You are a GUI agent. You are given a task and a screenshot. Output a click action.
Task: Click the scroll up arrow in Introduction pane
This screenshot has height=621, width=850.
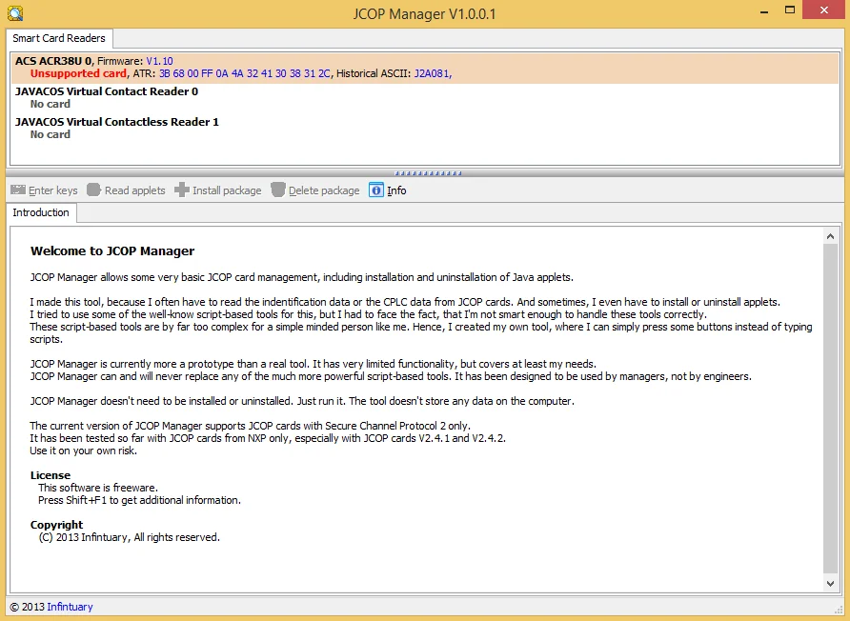pyautogui.click(x=830, y=236)
